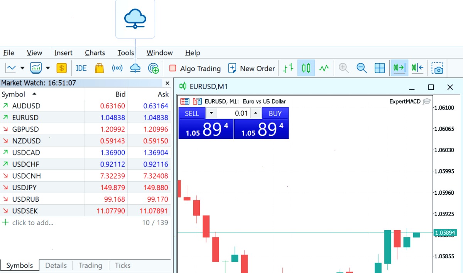Click the plus icon to add symbol
Viewport: 463px width, 273px height.
5,222
